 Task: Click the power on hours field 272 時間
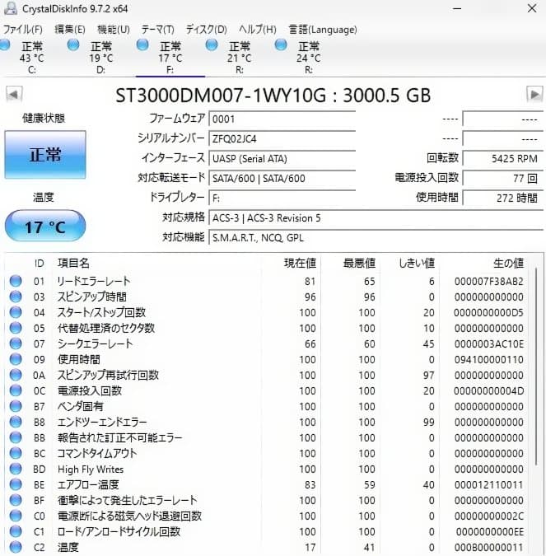tap(502, 199)
